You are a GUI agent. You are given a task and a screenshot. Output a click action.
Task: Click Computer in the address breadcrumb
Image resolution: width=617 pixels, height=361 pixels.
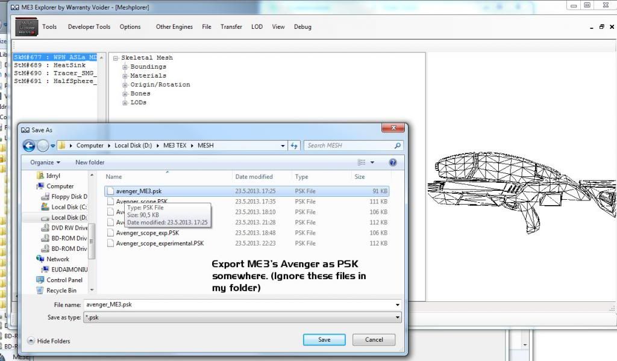coord(90,146)
